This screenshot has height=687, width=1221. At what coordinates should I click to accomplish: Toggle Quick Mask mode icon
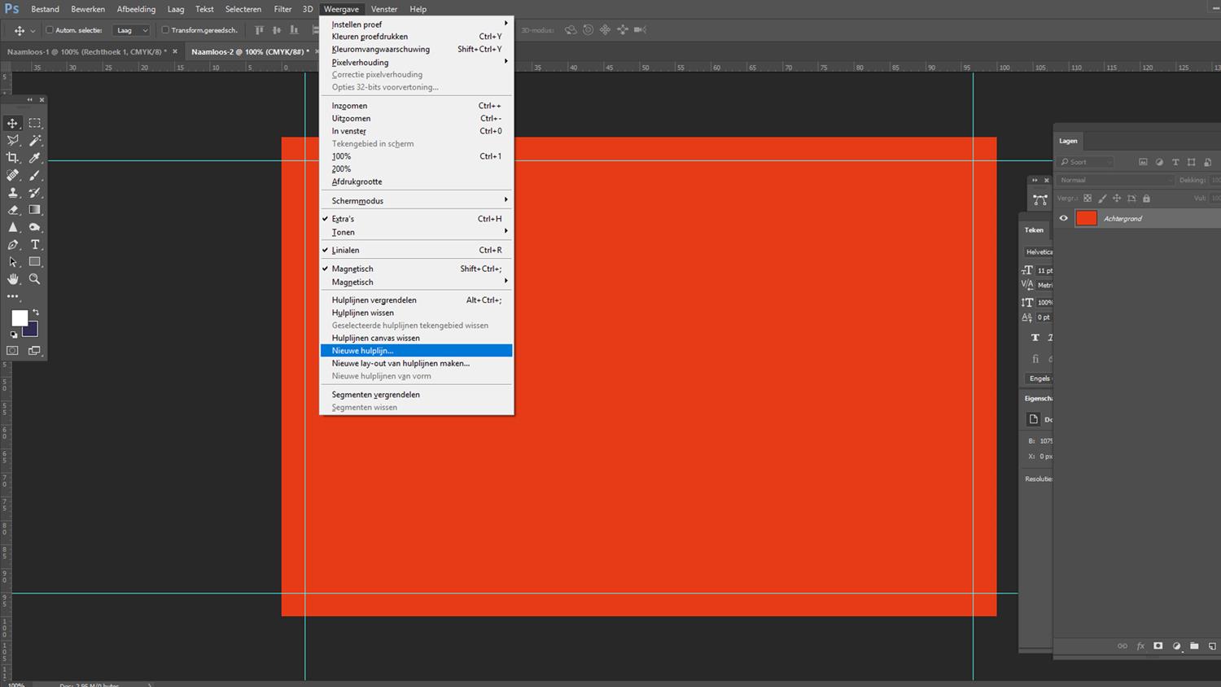click(12, 351)
